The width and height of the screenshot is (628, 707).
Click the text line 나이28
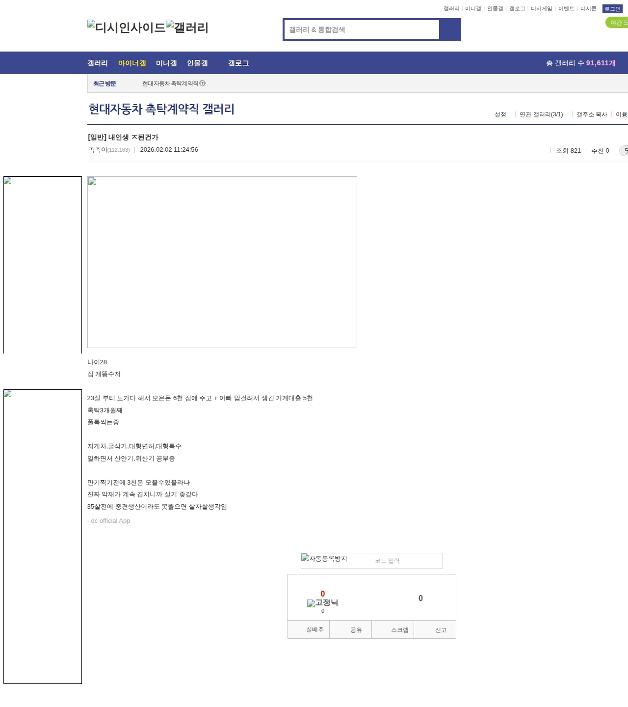[97, 362]
